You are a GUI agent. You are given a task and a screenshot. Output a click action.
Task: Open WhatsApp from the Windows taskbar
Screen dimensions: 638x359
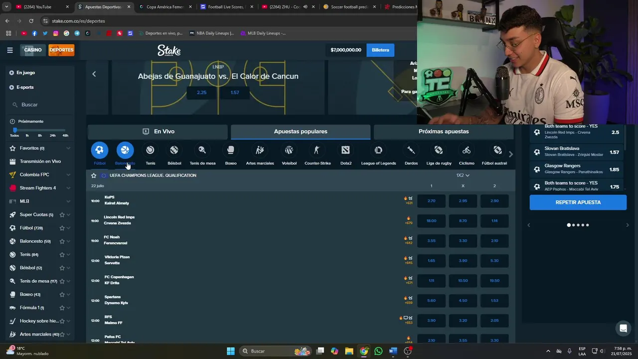coord(378,351)
